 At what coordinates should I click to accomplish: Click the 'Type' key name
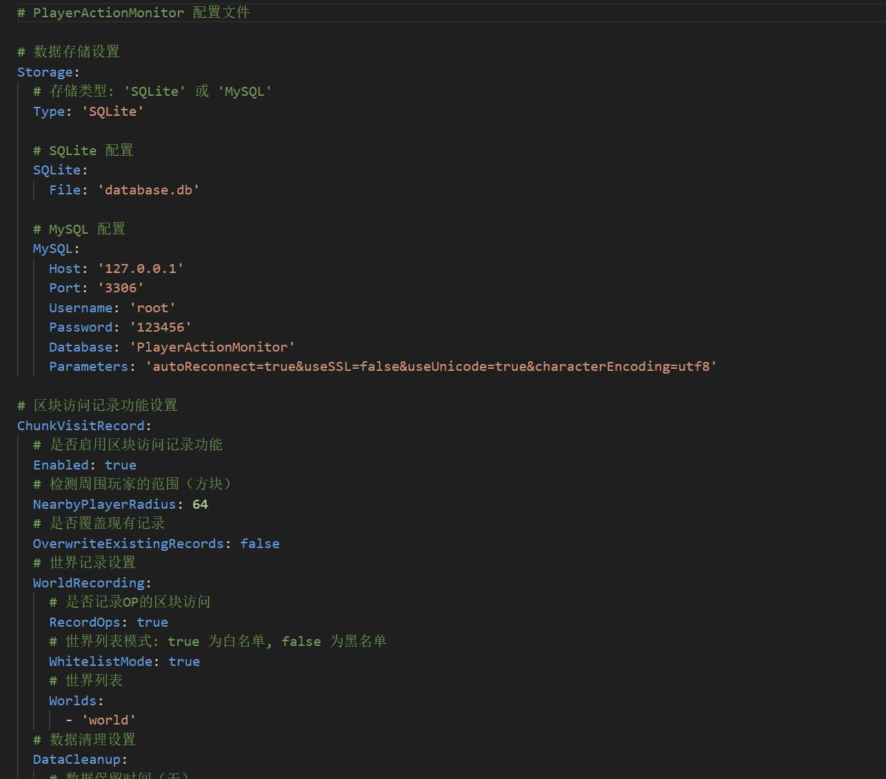click(x=49, y=111)
